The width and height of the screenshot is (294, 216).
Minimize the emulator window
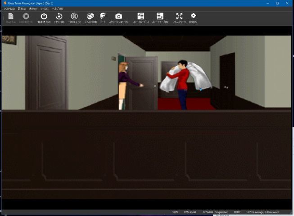click(267, 3)
